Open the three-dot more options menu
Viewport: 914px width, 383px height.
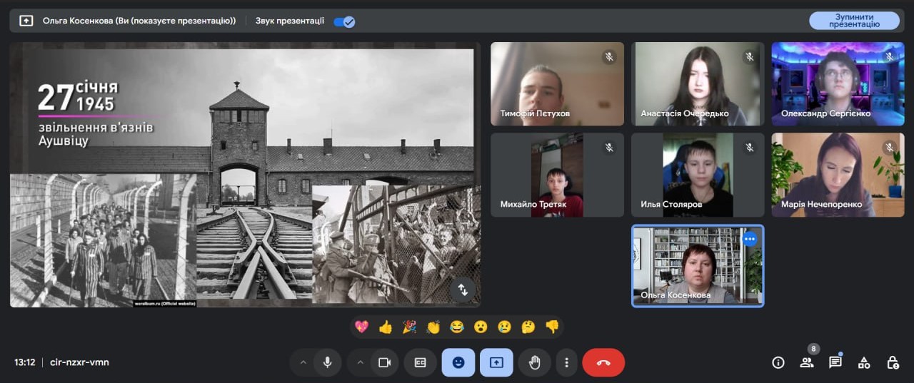point(566,362)
